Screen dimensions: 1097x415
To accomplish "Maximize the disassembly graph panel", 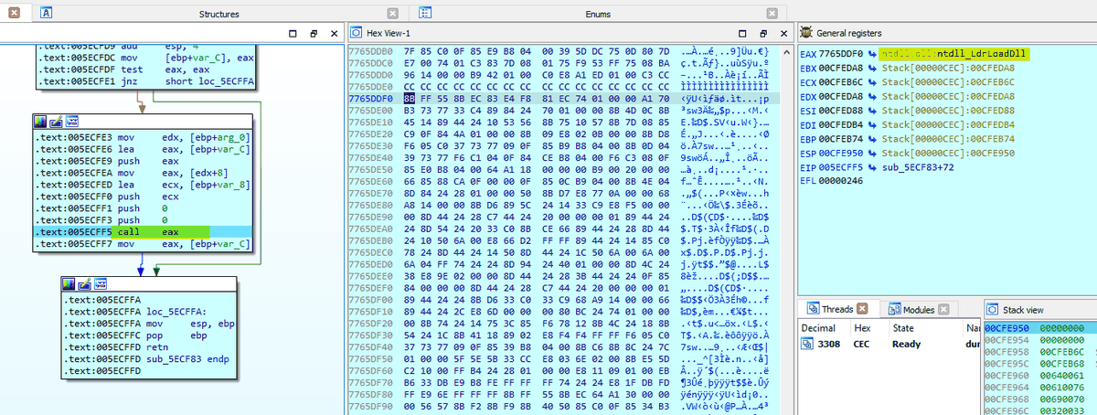I will pos(293,33).
